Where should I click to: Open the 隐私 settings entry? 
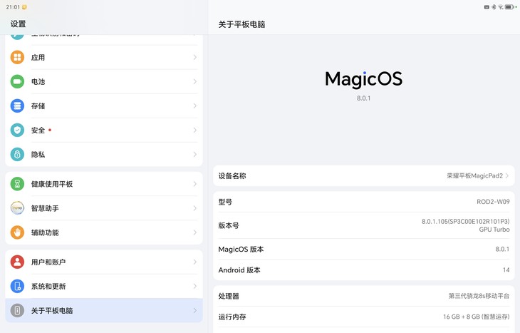click(104, 155)
